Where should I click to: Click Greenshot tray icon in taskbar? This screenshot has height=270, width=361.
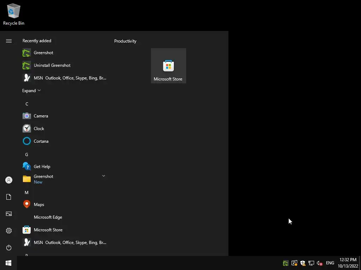tap(286, 263)
